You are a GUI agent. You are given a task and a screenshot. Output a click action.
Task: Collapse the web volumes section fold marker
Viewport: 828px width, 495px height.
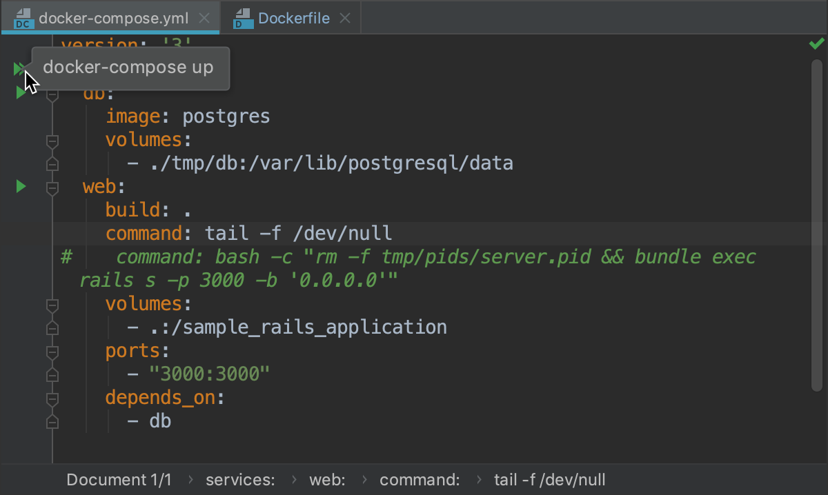[x=52, y=305]
